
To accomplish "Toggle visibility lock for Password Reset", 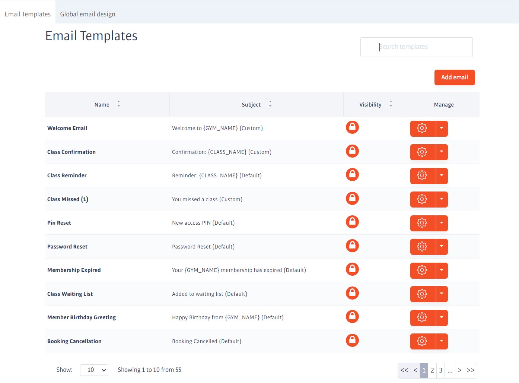I will [352, 246].
